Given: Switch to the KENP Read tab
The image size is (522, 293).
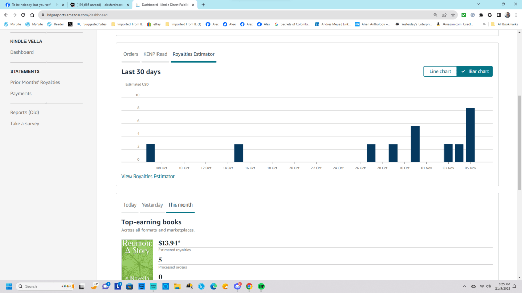Looking at the screenshot, I should (x=155, y=54).
